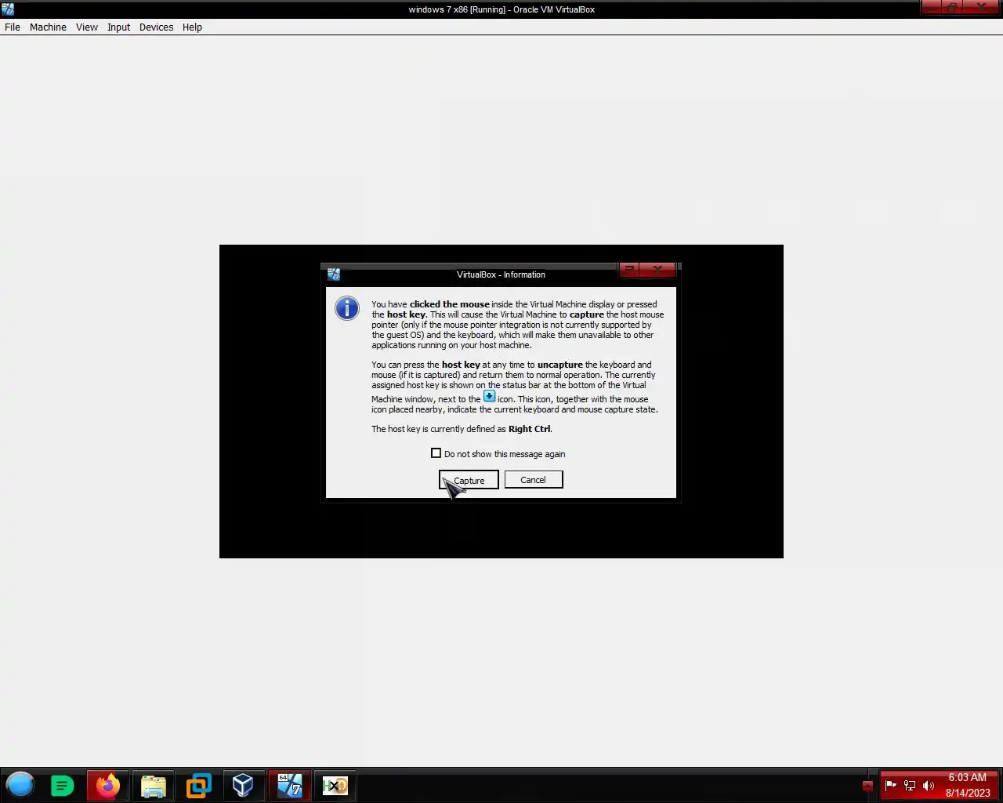Viewport: 1003px width, 803px height.
Task: Open the Input menu
Action: pos(119,27)
